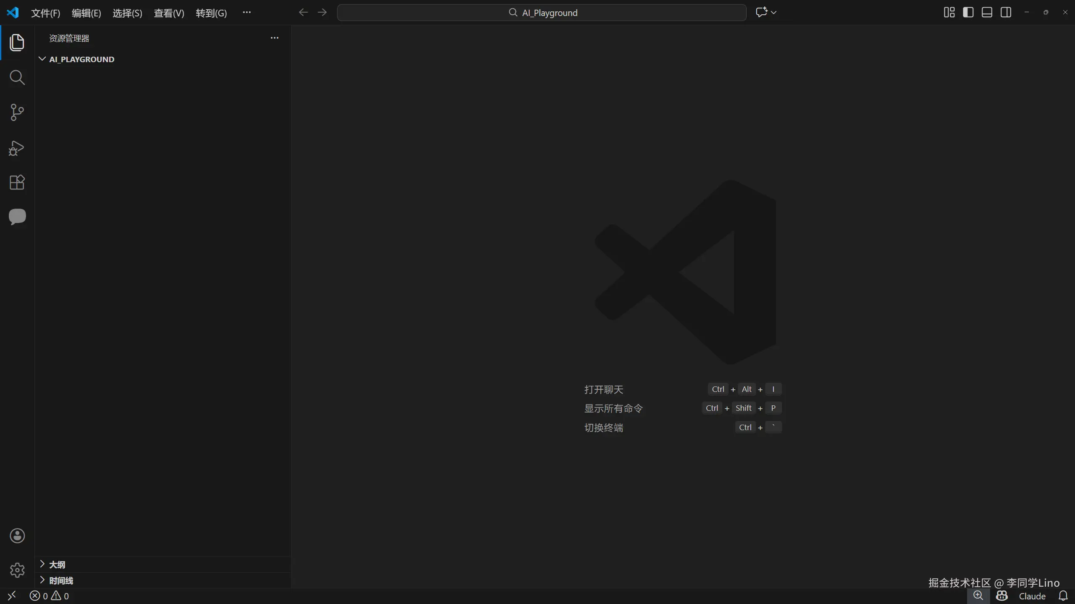Open the chat bubble activity bar icon
The image size is (1075, 604).
[x=17, y=217]
